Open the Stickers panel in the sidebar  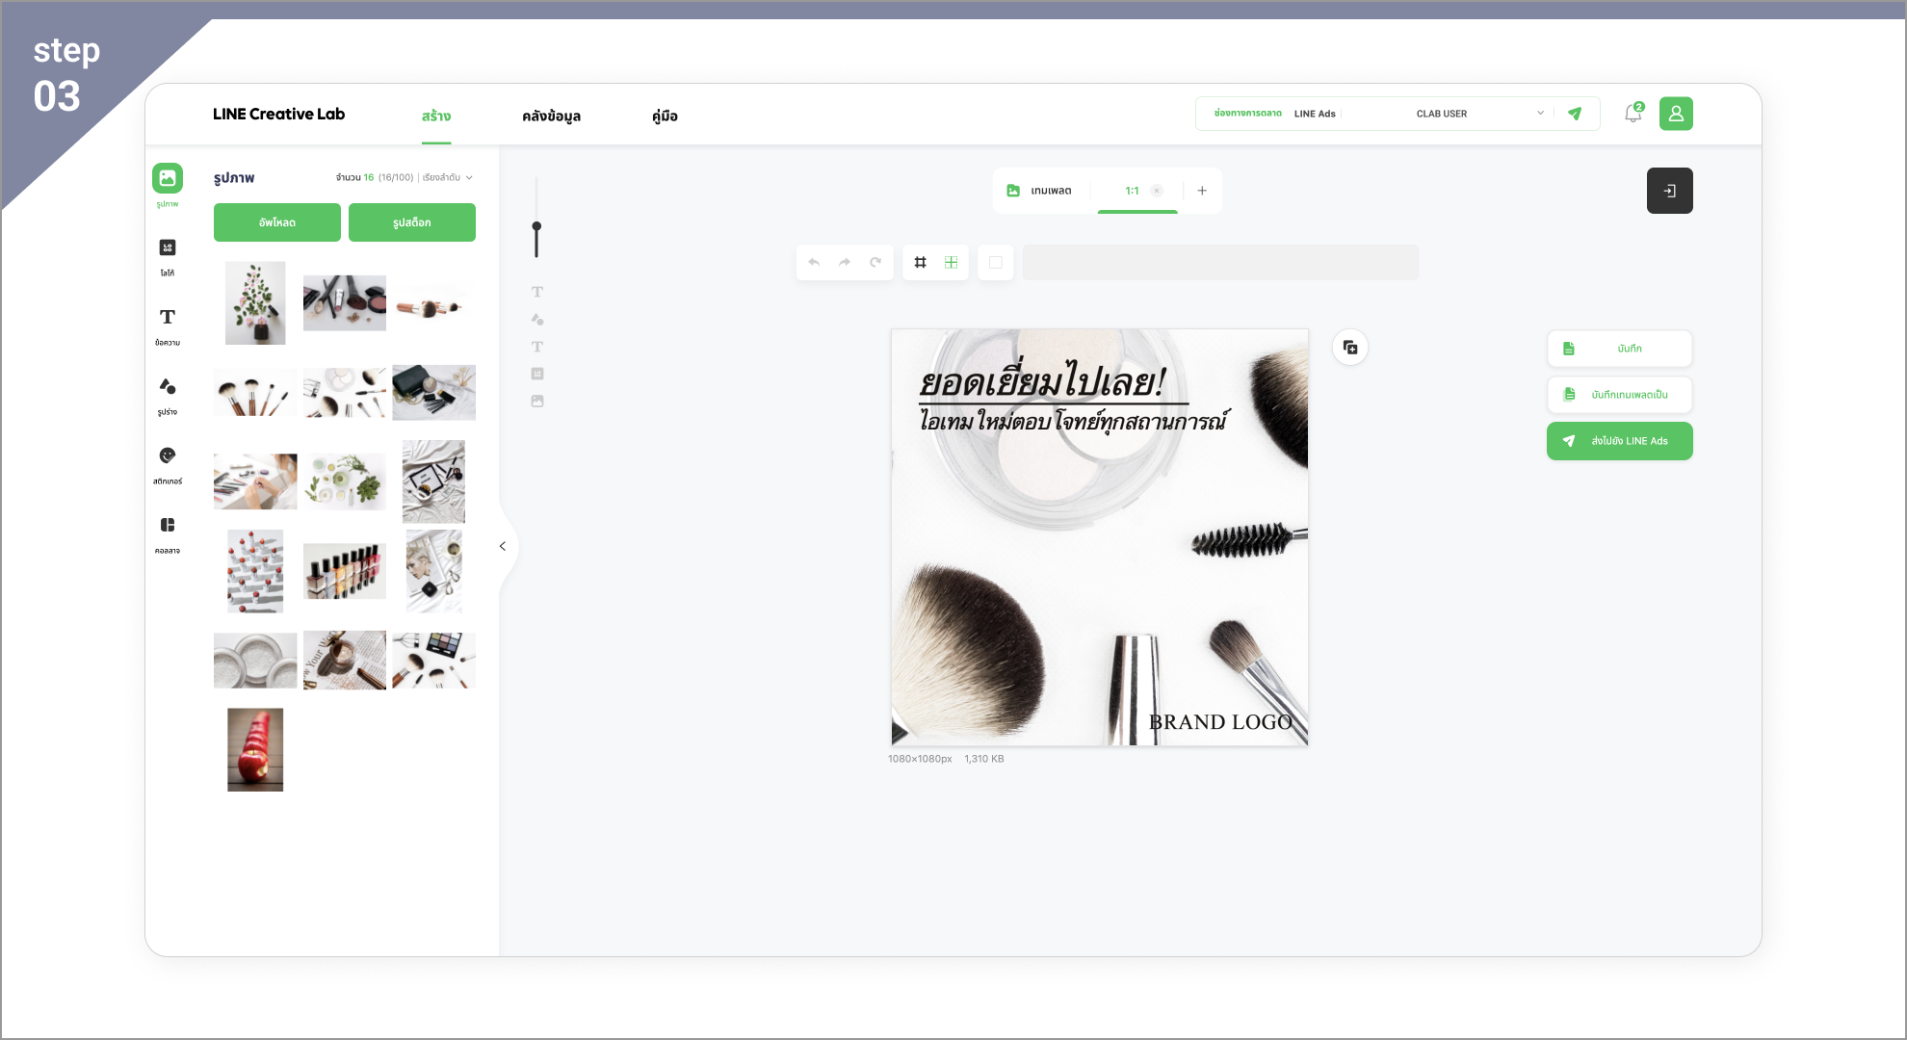click(x=168, y=456)
